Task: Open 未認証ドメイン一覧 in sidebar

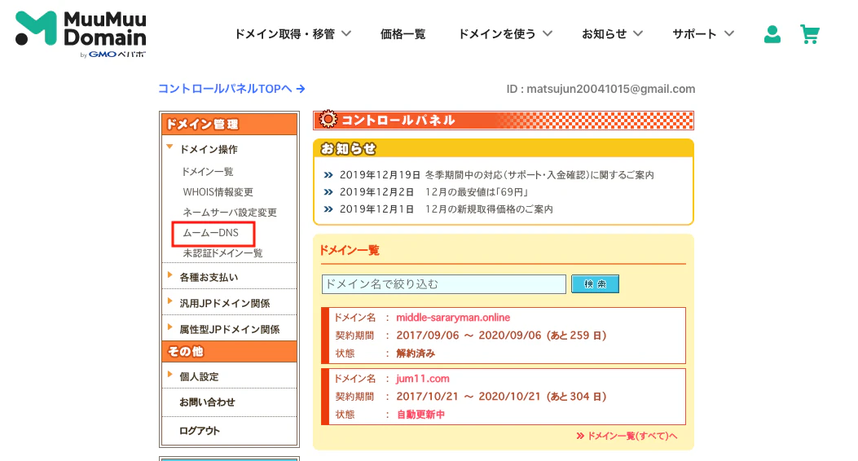Action: coord(222,253)
